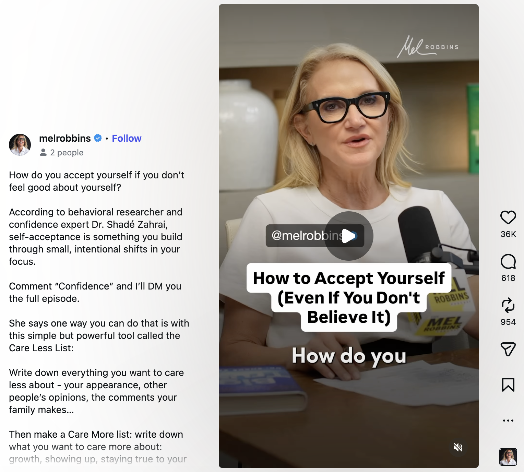Click the caption line "Write down everything you want to care"
The height and width of the screenshot is (472, 524).
click(96, 373)
